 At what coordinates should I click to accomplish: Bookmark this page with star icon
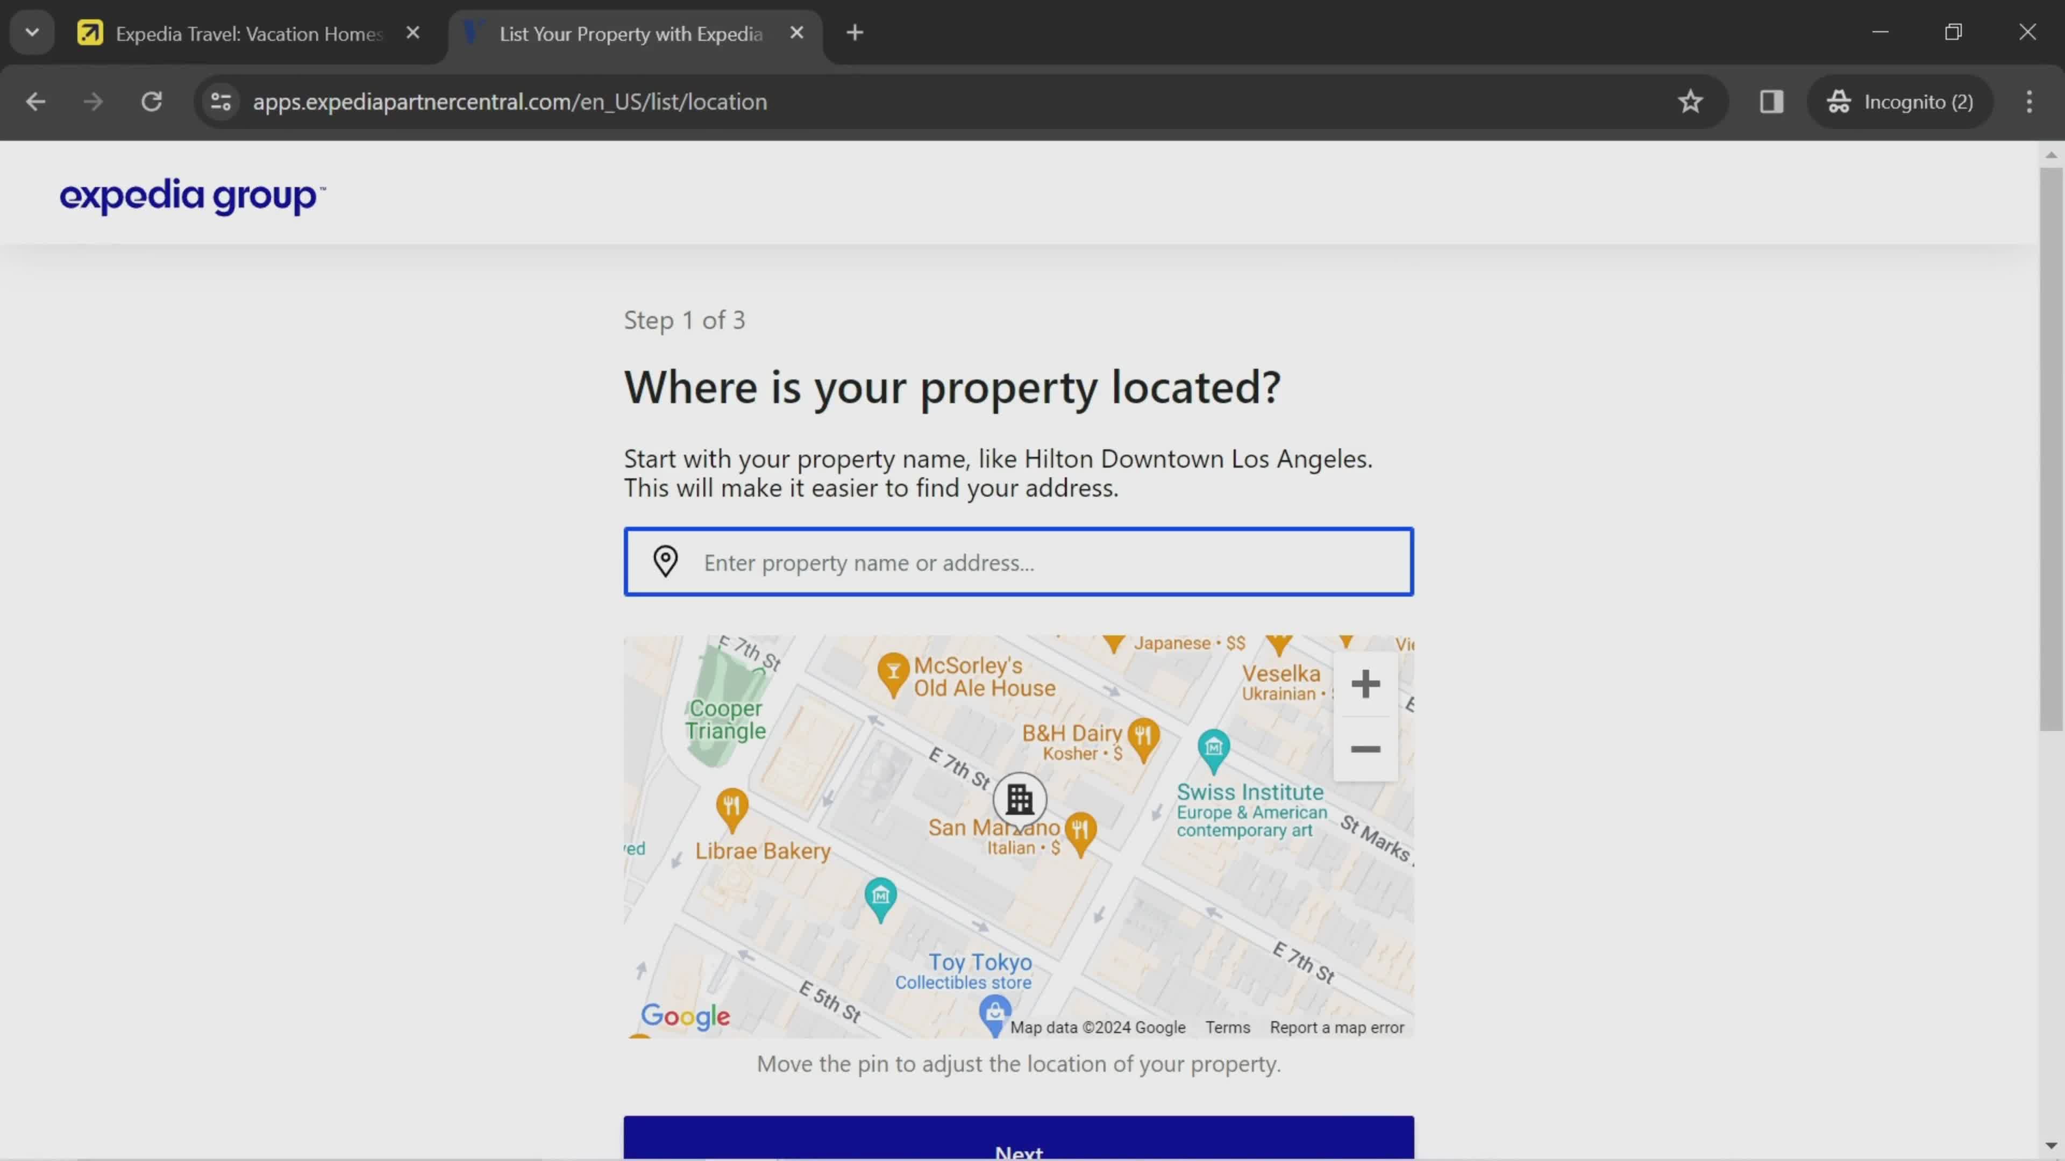1691,102
